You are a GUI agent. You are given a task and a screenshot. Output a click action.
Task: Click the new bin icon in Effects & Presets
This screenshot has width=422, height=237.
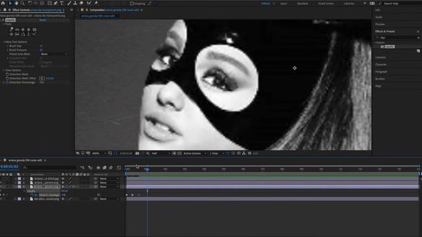tap(418, 51)
